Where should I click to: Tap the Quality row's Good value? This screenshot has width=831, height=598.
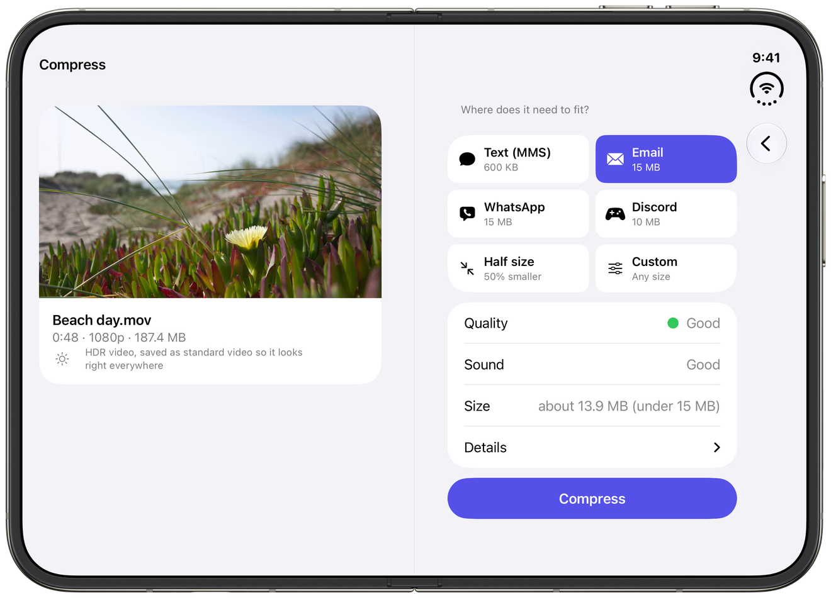(703, 323)
